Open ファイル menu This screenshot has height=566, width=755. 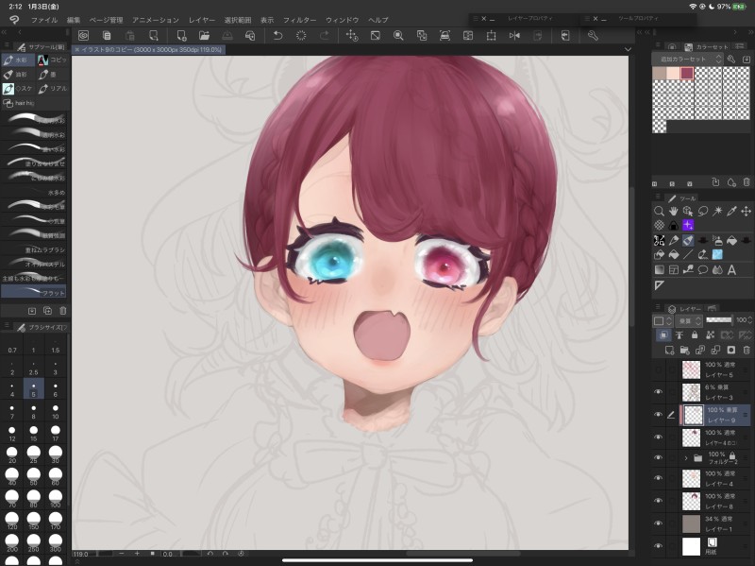(x=43, y=20)
